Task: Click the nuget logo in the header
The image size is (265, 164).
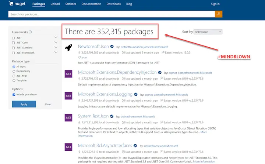Action: (x=17, y=4)
